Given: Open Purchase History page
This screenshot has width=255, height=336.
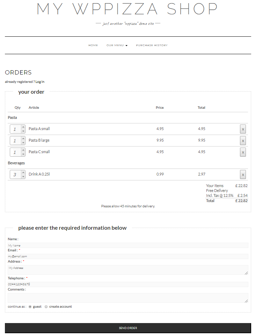Looking at the screenshot, I should point(152,45).
